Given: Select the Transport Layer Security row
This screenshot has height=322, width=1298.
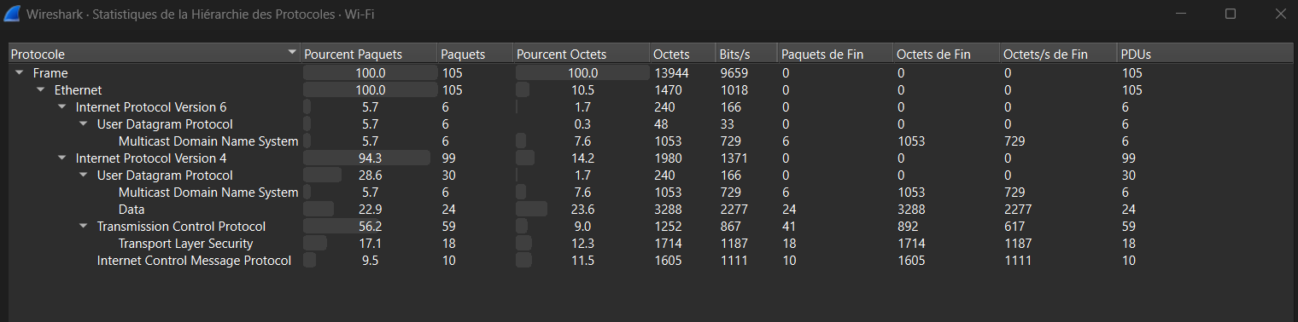Looking at the screenshot, I should tap(649, 244).
